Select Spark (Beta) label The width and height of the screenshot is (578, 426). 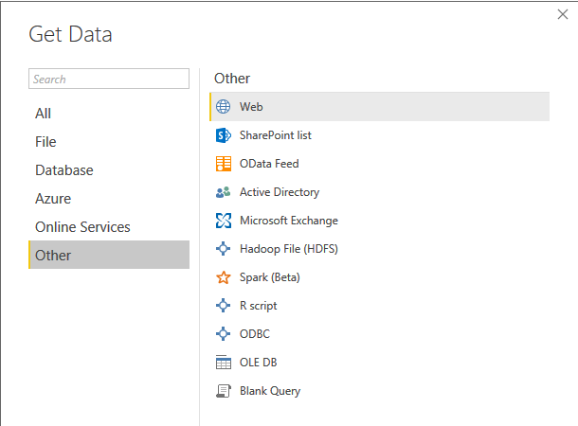270,277
